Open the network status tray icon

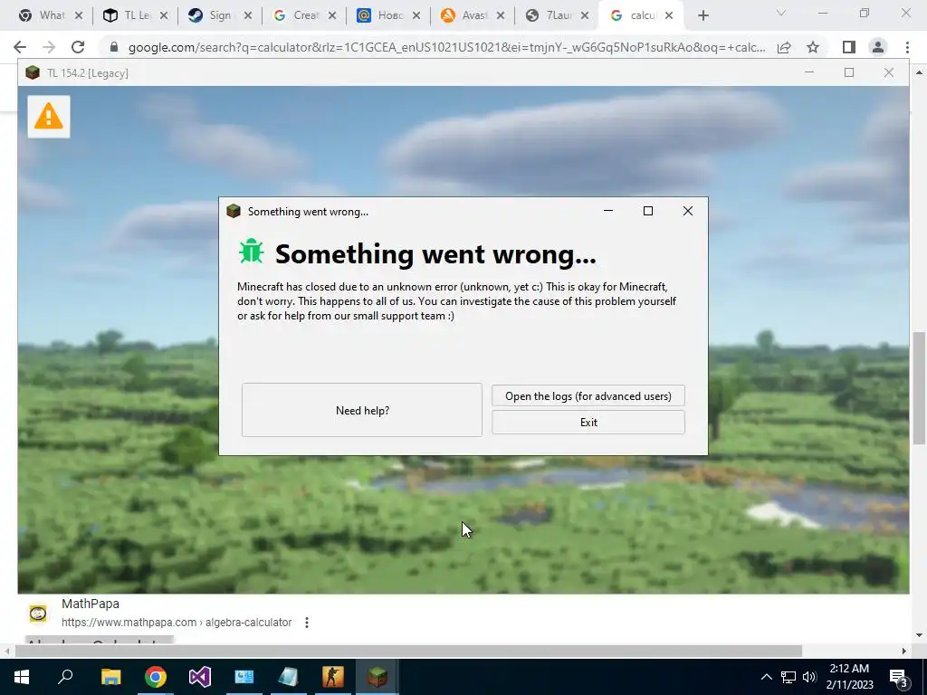[x=788, y=677]
